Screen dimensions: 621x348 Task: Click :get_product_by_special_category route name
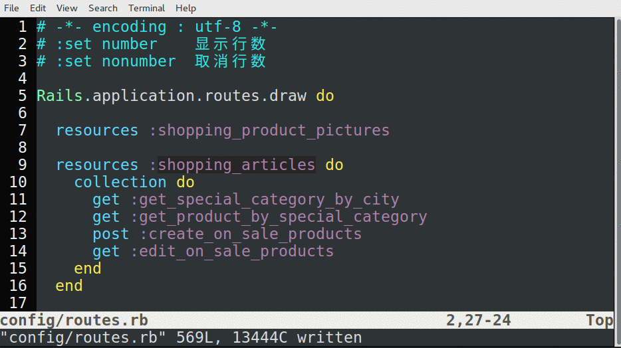(279, 217)
